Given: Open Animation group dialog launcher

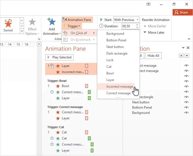Looking at the screenshot, I should [39, 39].
